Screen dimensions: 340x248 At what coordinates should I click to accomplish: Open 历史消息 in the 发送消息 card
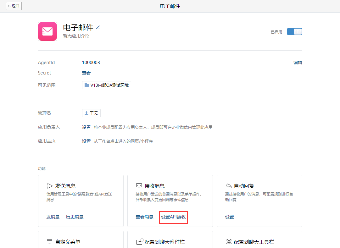click(75, 217)
